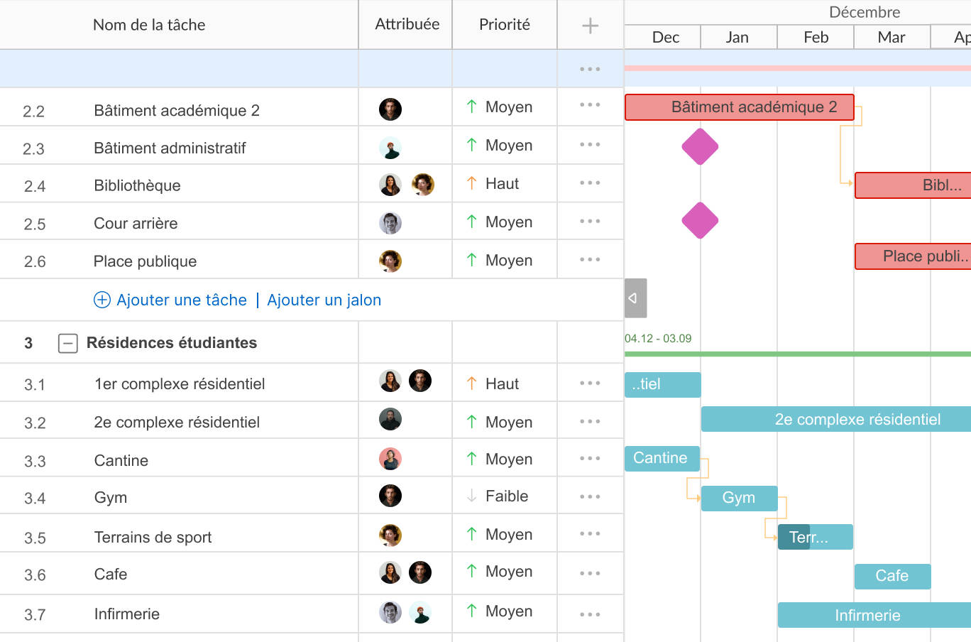Click the plus icon to add a column
This screenshot has width=971, height=642.
click(590, 26)
